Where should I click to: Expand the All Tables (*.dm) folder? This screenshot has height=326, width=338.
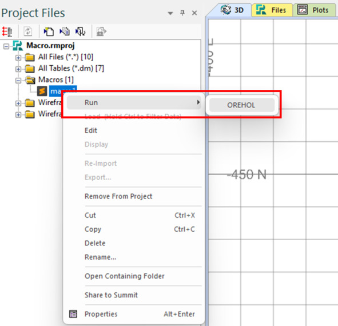tap(18, 69)
